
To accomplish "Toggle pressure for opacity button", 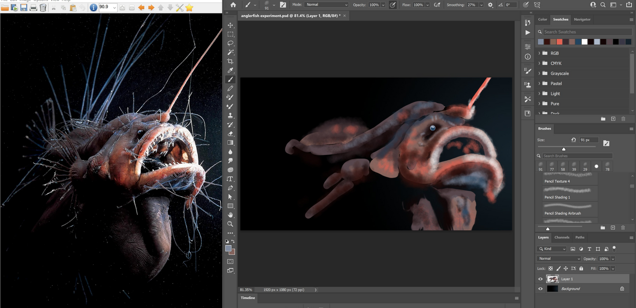I will (393, 4).
